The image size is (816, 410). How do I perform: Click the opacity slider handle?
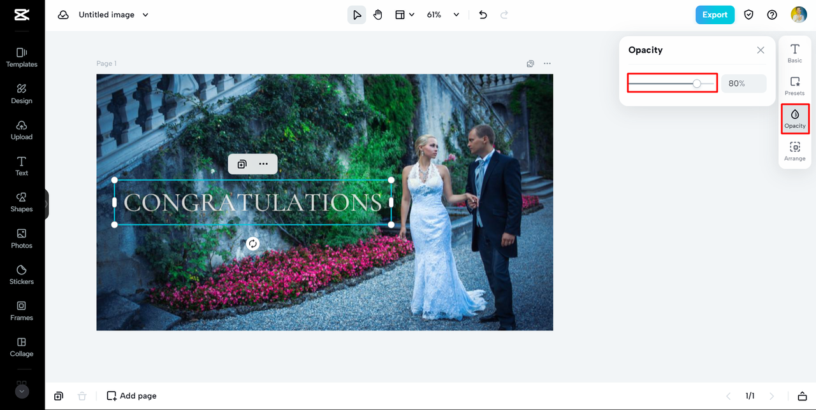(697, 83)
